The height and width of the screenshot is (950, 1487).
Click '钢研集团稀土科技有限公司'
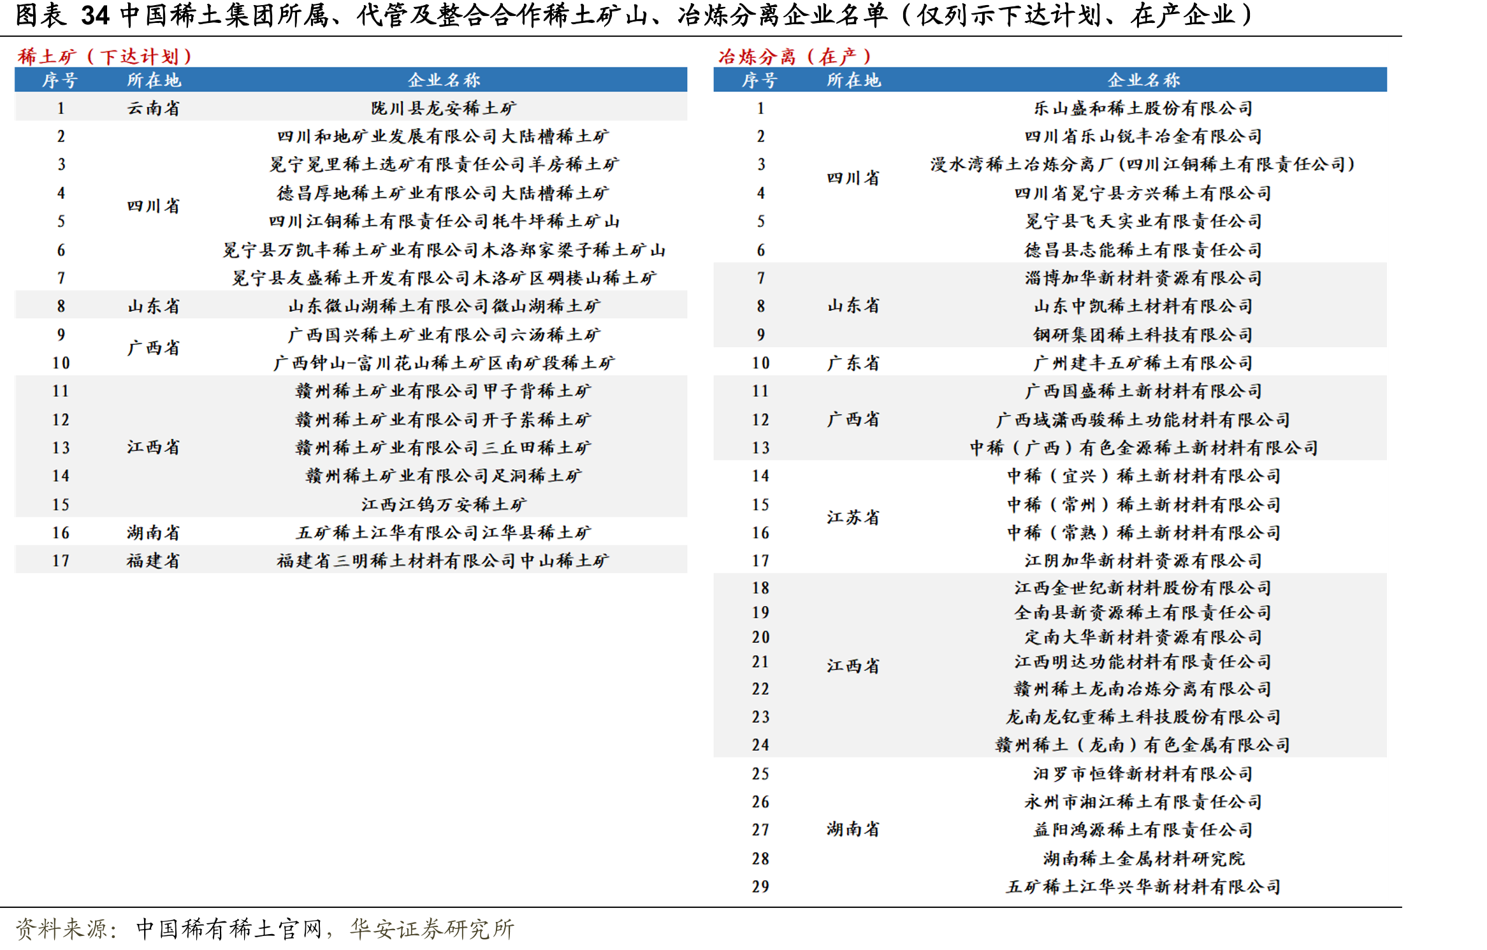pyautogui.click(x=1143, y=335)
